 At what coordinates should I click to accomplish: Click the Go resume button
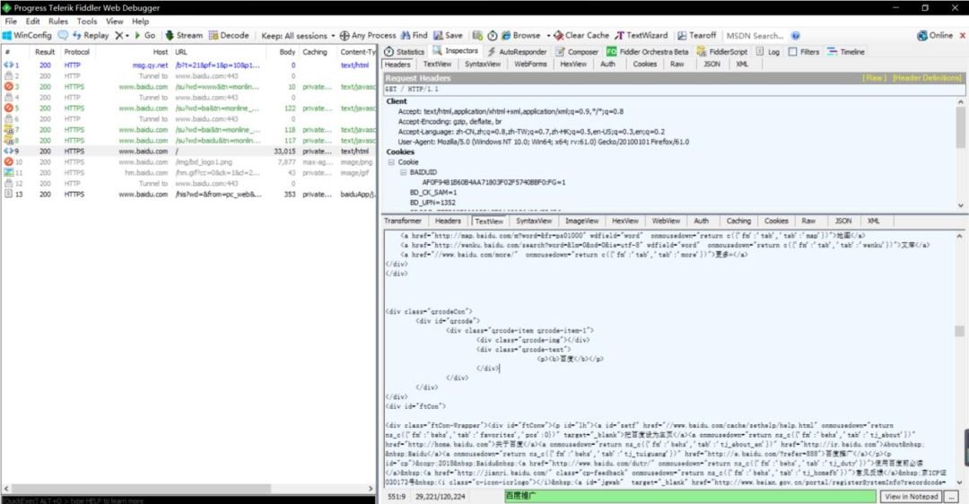pos(144,35)
